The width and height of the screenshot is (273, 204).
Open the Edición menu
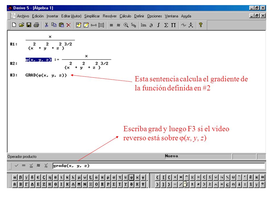[x=38, y=16]
